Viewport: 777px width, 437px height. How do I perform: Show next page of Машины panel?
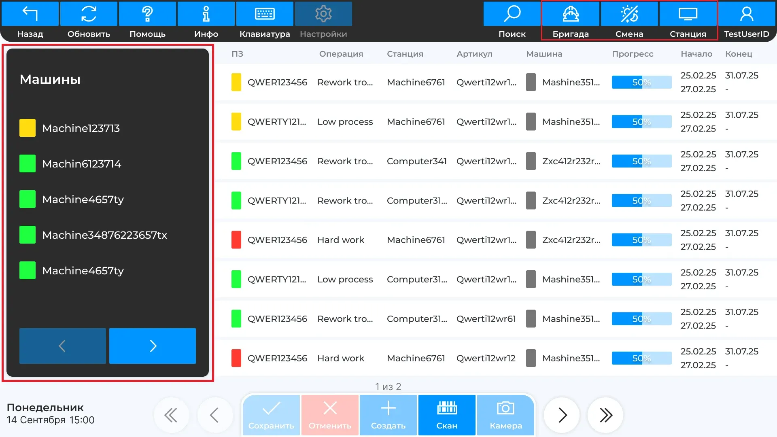[x=153, y=346]
